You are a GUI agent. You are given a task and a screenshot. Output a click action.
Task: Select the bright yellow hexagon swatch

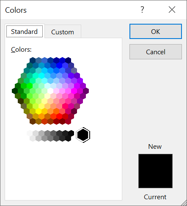coord(38,111)
